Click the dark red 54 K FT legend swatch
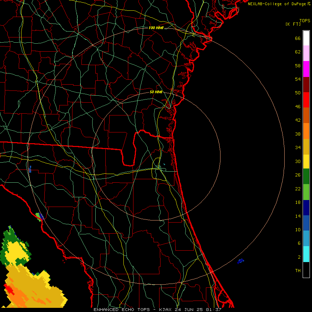 [306, 85]
